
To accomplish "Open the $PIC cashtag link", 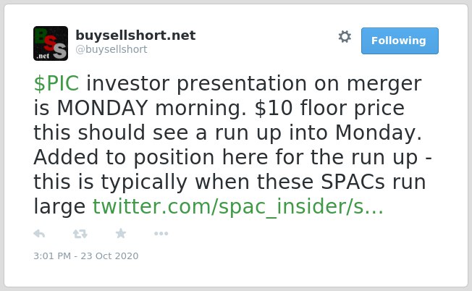I will 56,83.
